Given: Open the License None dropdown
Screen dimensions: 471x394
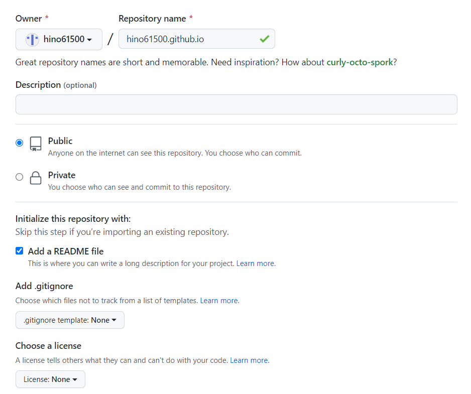Looking at the screenshot, I should tap(50, 379).
